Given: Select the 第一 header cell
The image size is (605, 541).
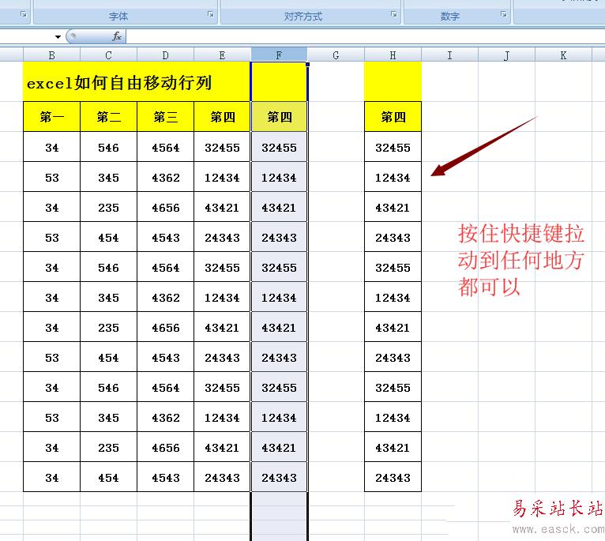Looking at the screenshot, I should (x=51, y=117).
